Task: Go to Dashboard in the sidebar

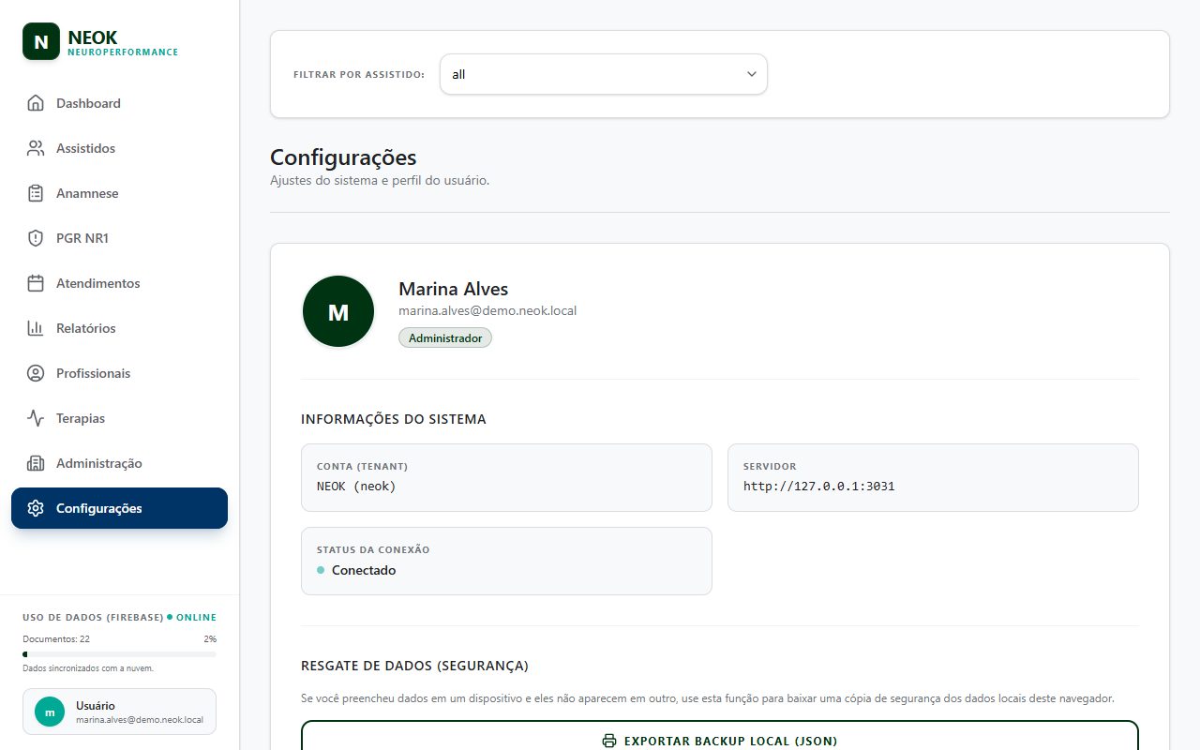Action: point(119,103)
